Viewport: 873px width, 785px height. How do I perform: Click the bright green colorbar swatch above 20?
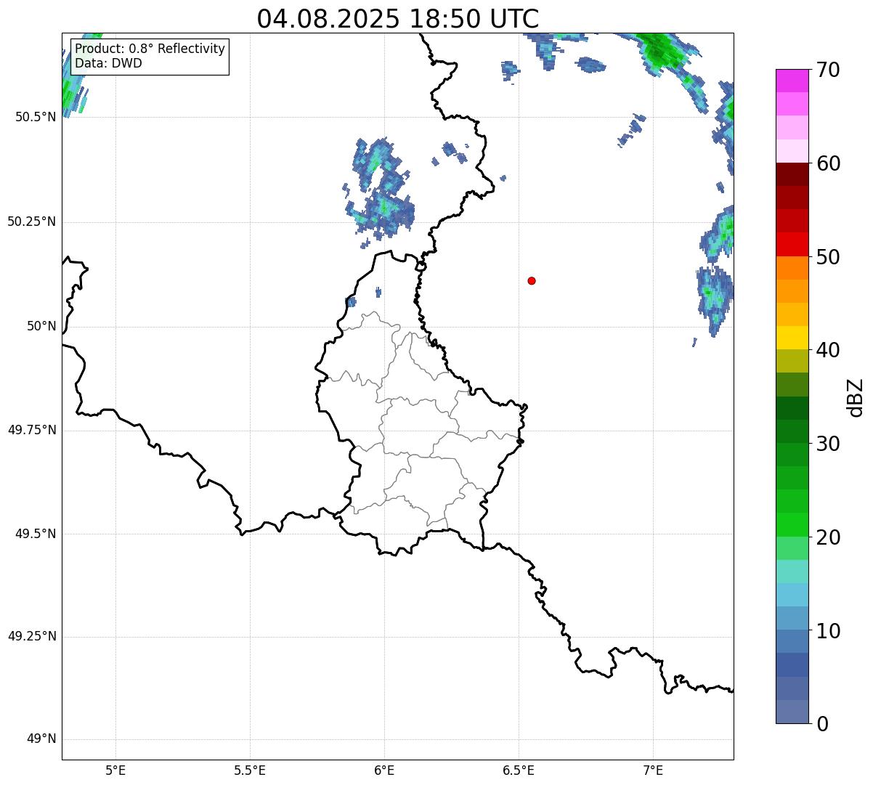click(x=792, y=524)
